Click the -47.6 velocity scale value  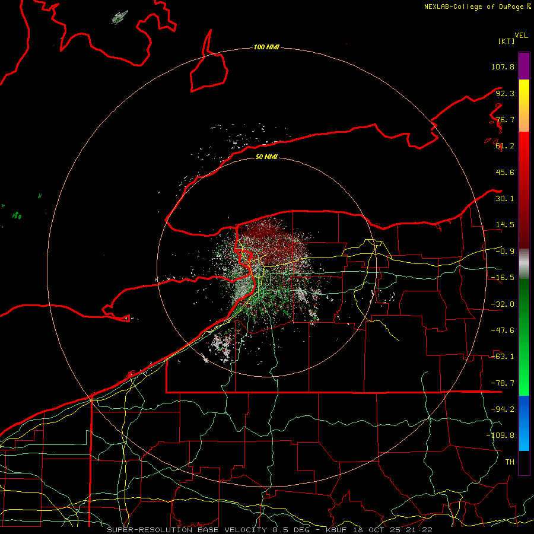[503, 330]
